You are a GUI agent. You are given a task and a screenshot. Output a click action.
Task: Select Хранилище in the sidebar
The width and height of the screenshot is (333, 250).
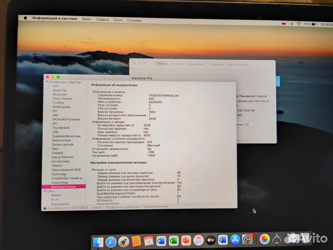[x=60, y=182]
